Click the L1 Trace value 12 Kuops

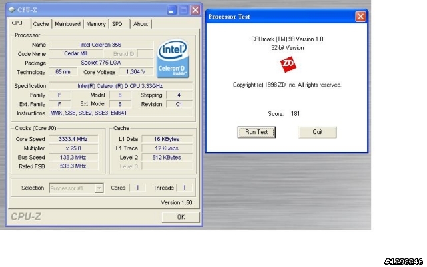(167, 148)
